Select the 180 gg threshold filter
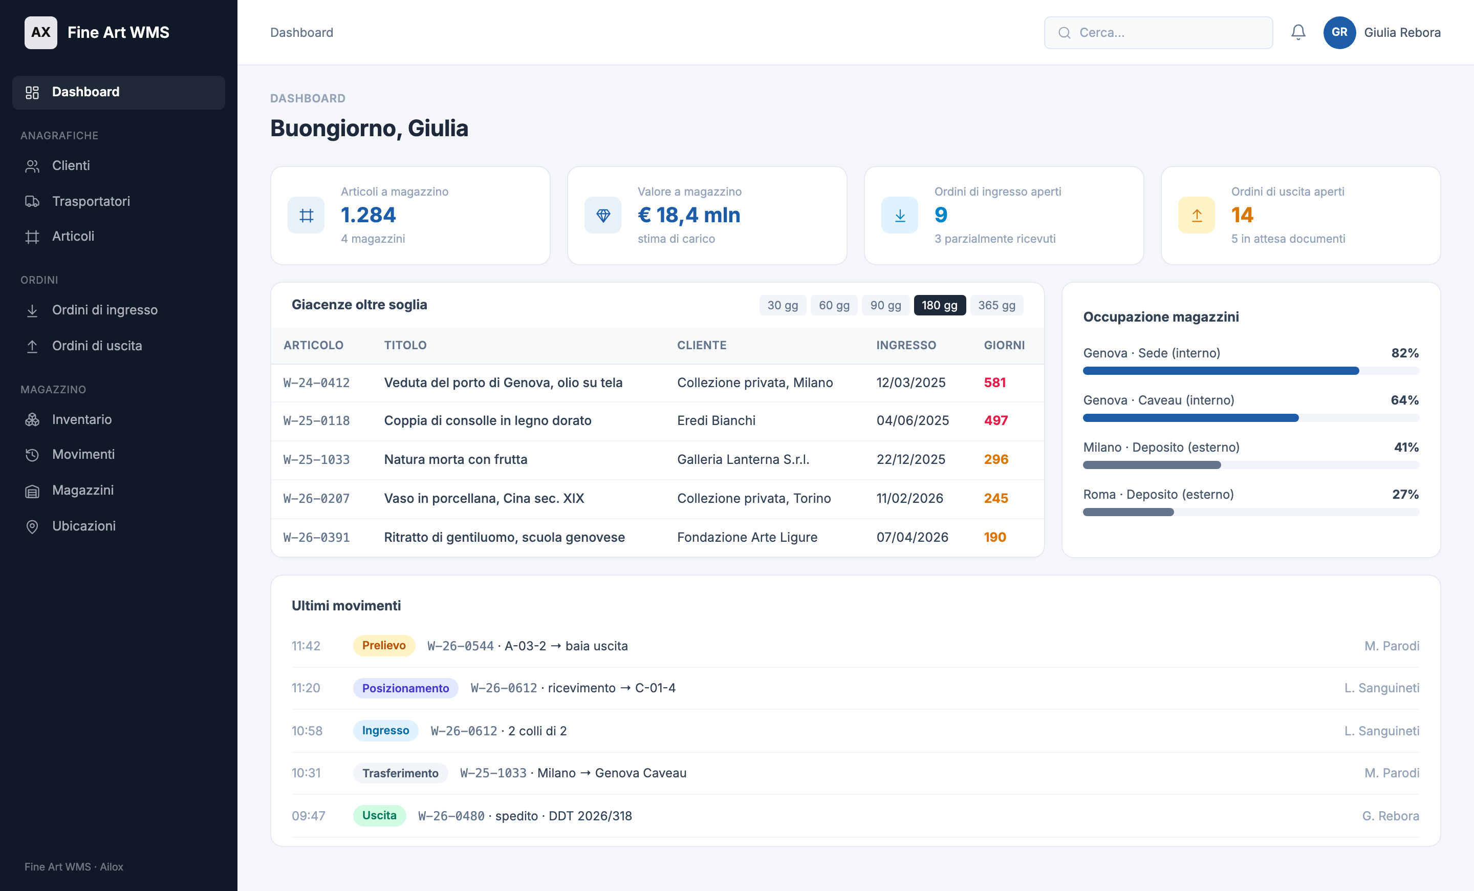1474x891 pixels. [x=939, y=305]
